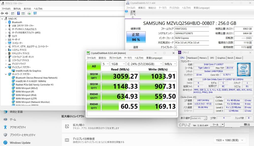Open the 操作(A) menu in Device Manager
This screenshot has width=254, height=146.
(17, 9)
